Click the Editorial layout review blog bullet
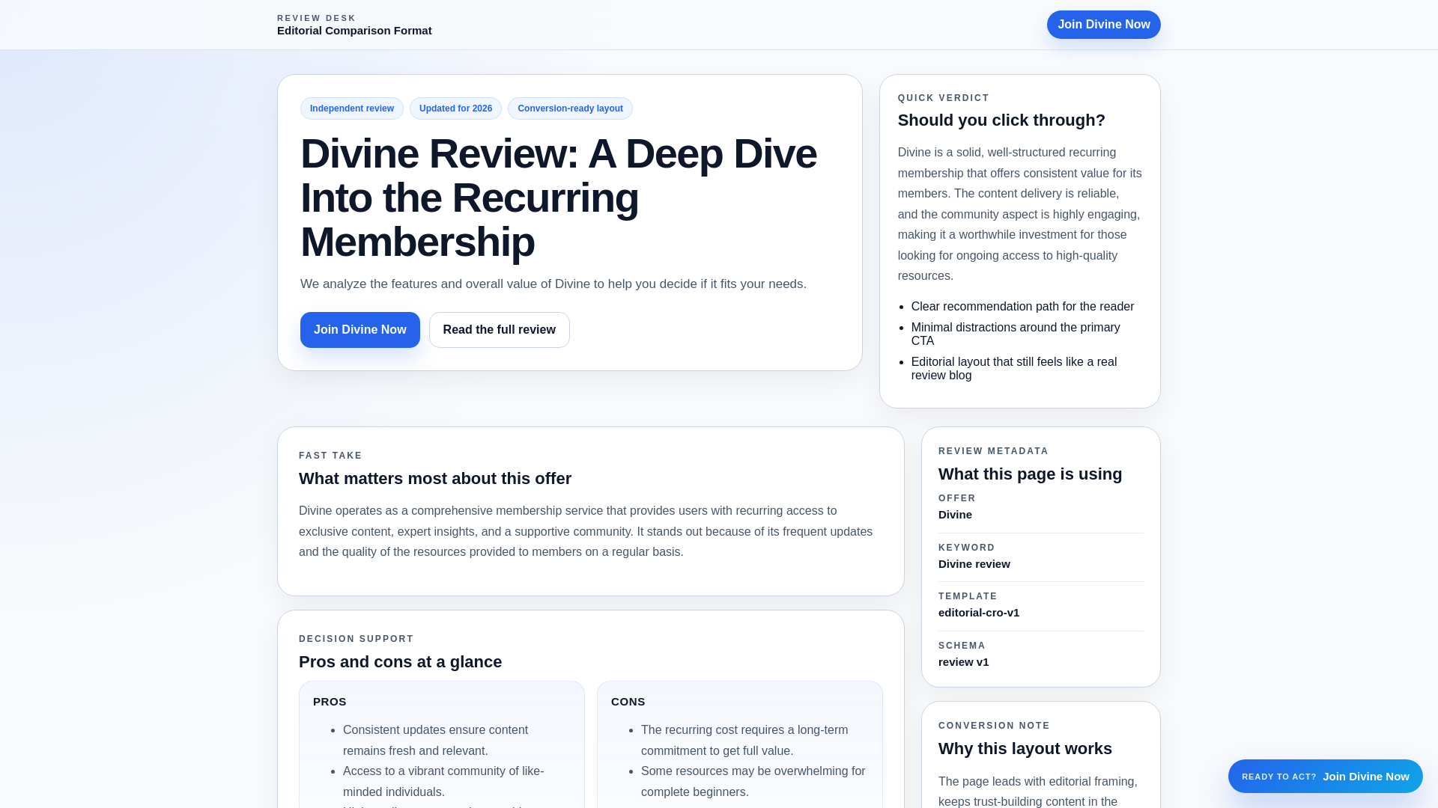Viewport: 1438px width, 808px height. pyautogui.click(x=1014, y=369)
